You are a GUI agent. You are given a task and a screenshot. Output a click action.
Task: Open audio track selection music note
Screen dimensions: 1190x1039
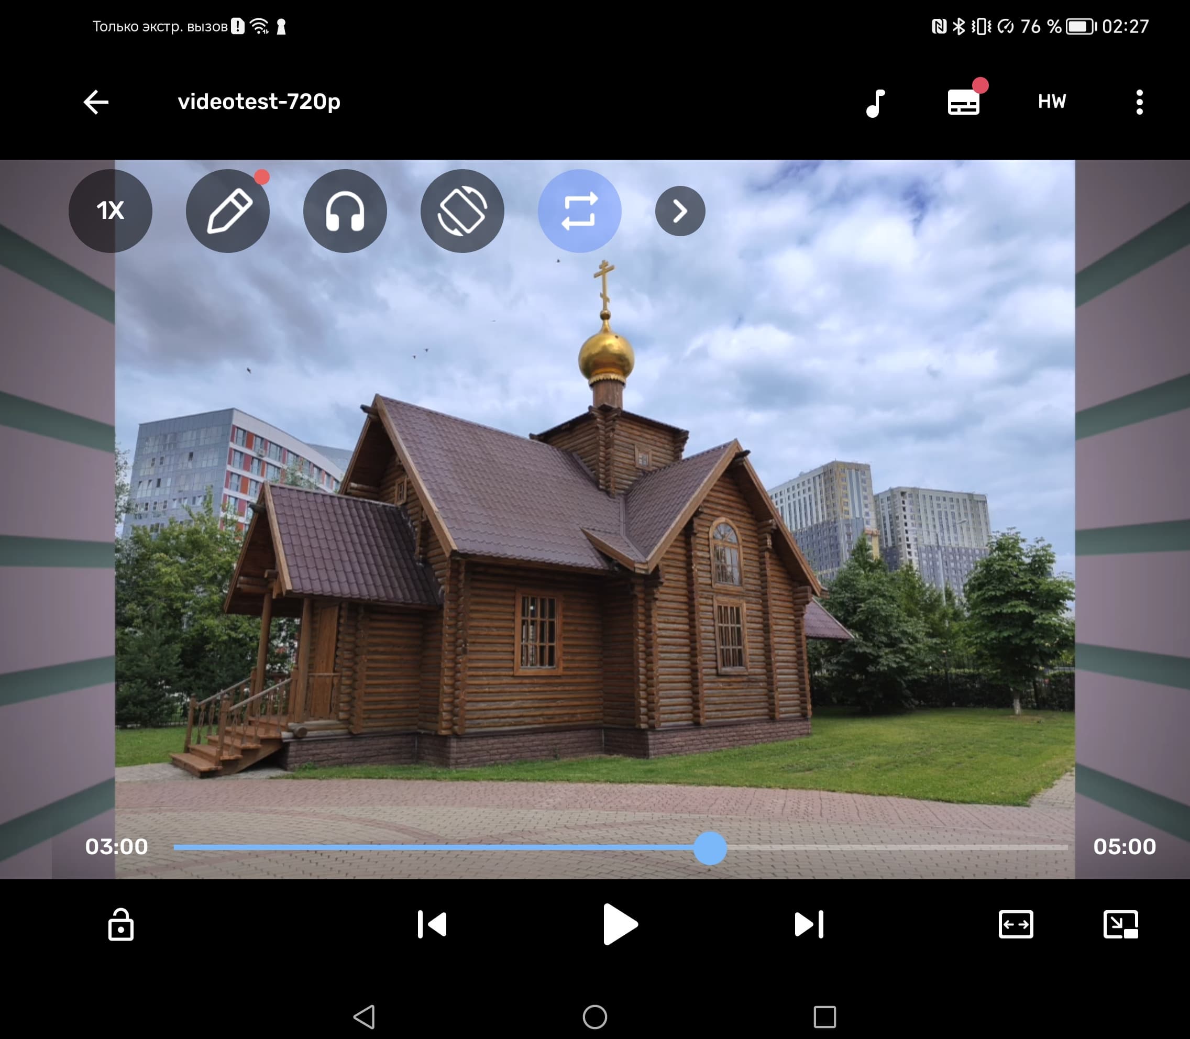[x=876, y=103]
